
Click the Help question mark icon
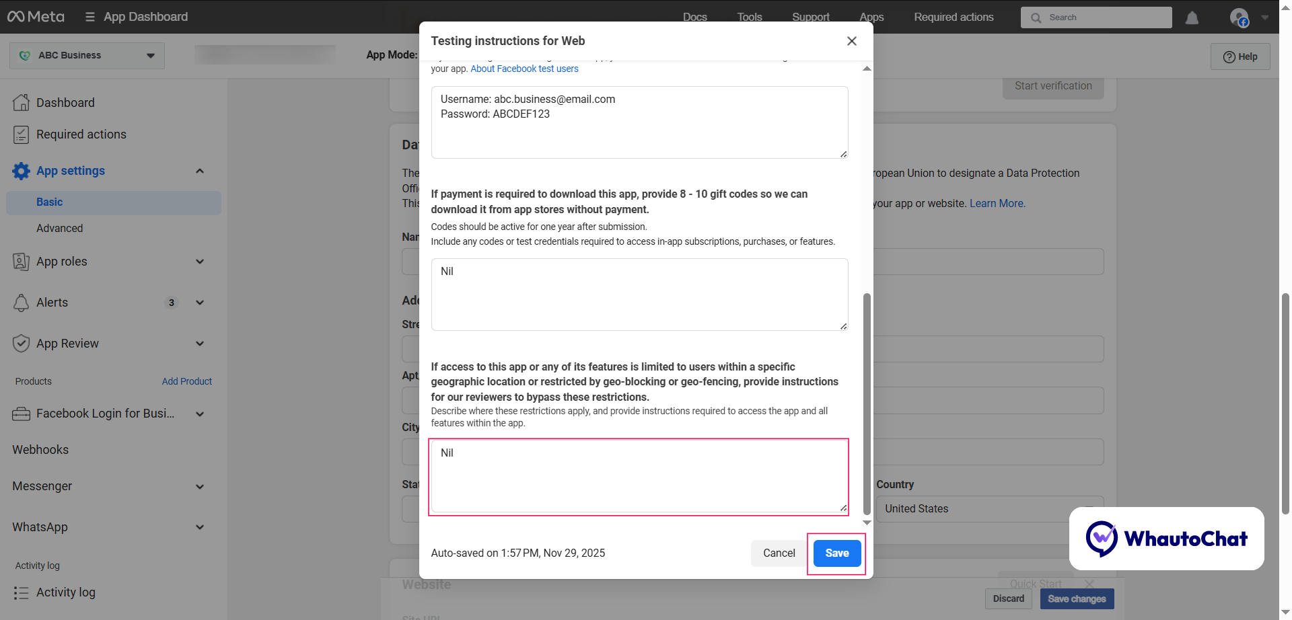click(1229, 56)
